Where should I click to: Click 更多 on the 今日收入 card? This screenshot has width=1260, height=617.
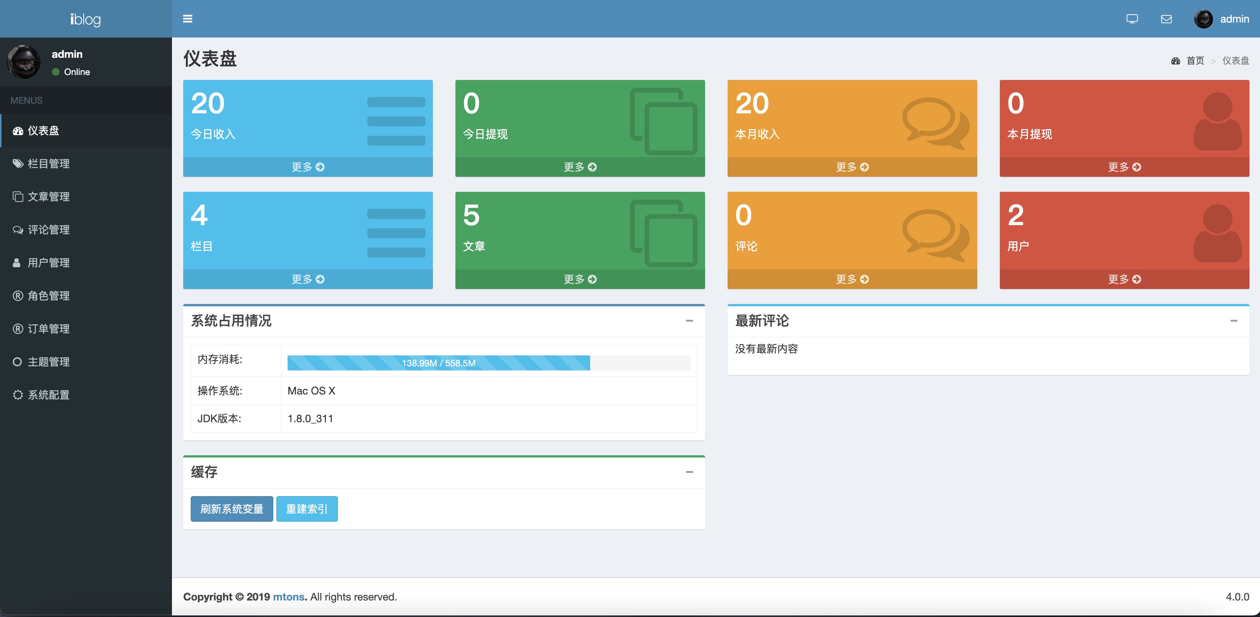pos(307,167)
